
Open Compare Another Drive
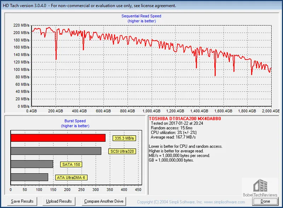coord(104,201)
